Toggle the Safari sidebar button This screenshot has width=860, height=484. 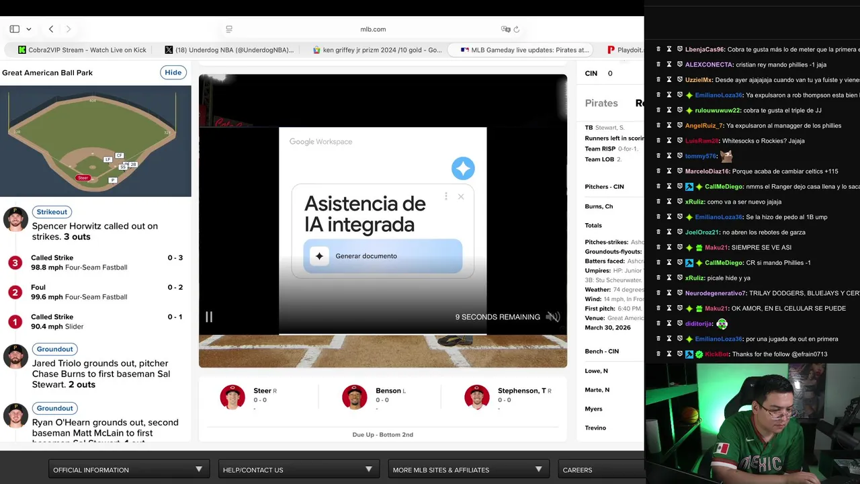coord(14,29)
